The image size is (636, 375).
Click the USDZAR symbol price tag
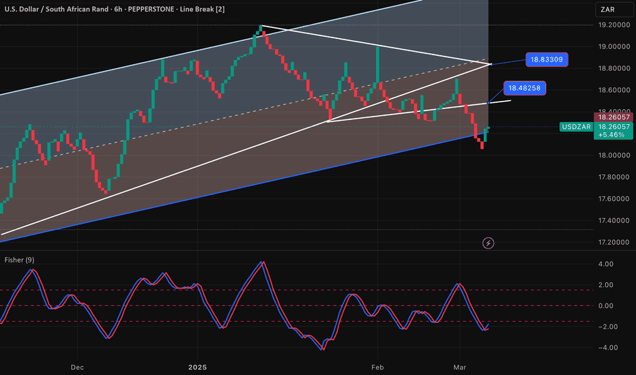coord(576,127)
